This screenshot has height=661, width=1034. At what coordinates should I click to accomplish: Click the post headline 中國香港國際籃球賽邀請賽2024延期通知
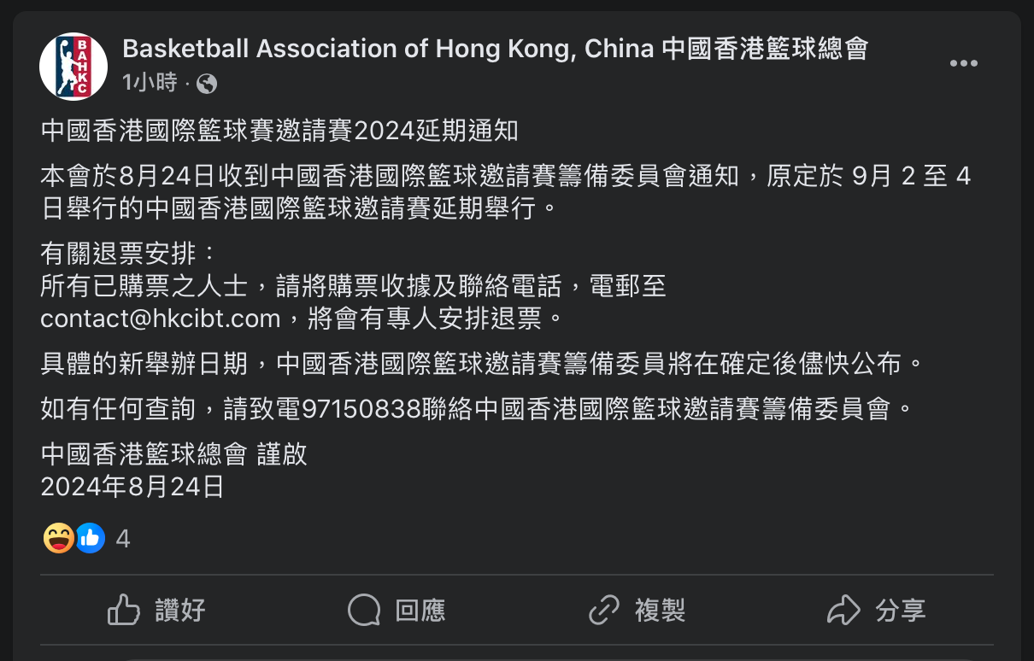279,131
